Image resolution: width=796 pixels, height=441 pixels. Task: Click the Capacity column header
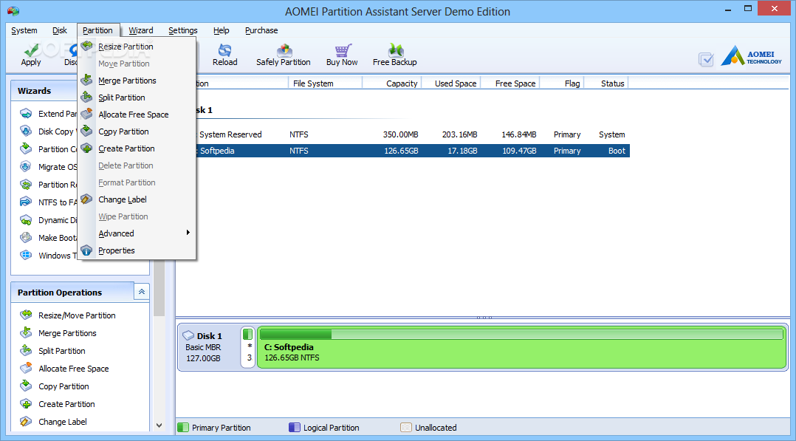(x=391, y=83)
